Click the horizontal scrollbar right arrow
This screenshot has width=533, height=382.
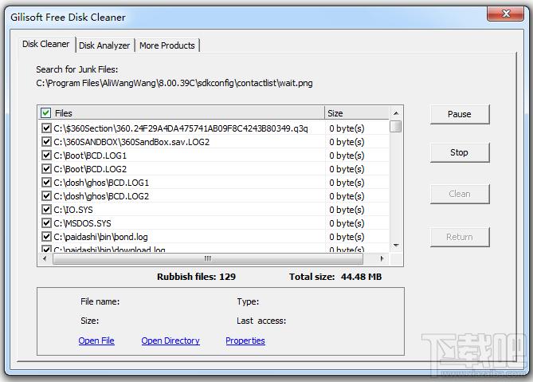coord(382,258)
